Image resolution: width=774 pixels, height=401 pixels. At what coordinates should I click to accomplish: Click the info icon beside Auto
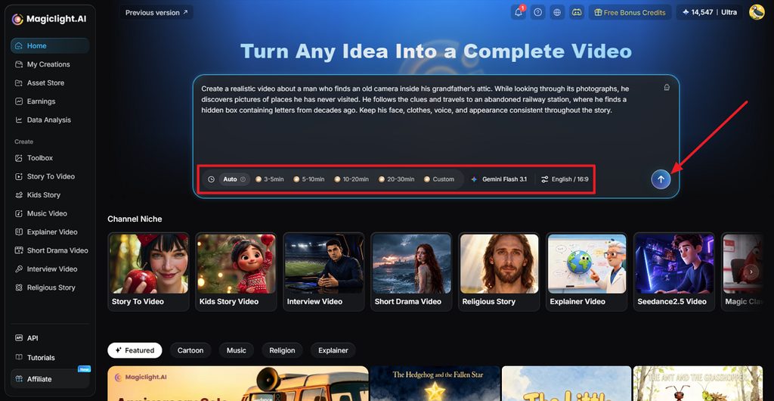[x=243, y=179]
